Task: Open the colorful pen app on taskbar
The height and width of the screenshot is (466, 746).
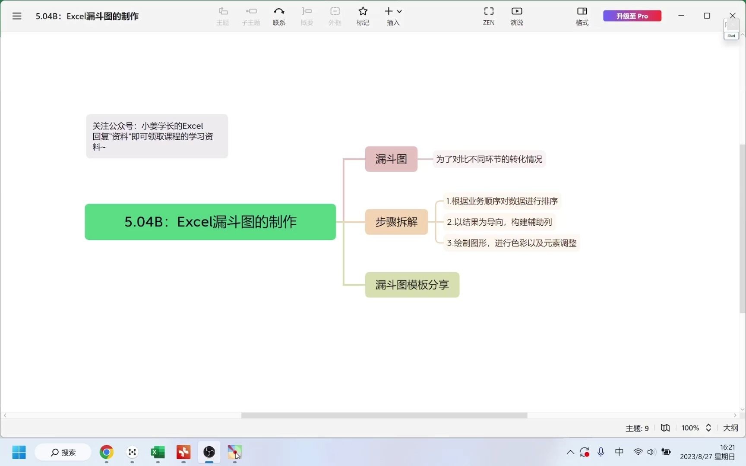Action: pyautogui.click(x=235, y=452)
